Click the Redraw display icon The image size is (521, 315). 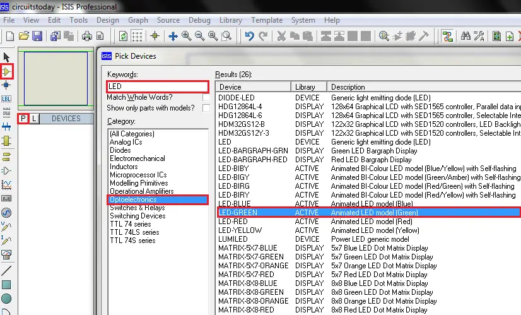pyautogui.click(x=123, y=36)
